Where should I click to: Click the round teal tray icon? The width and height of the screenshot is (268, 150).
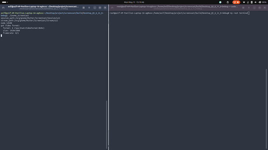(220, 2)
